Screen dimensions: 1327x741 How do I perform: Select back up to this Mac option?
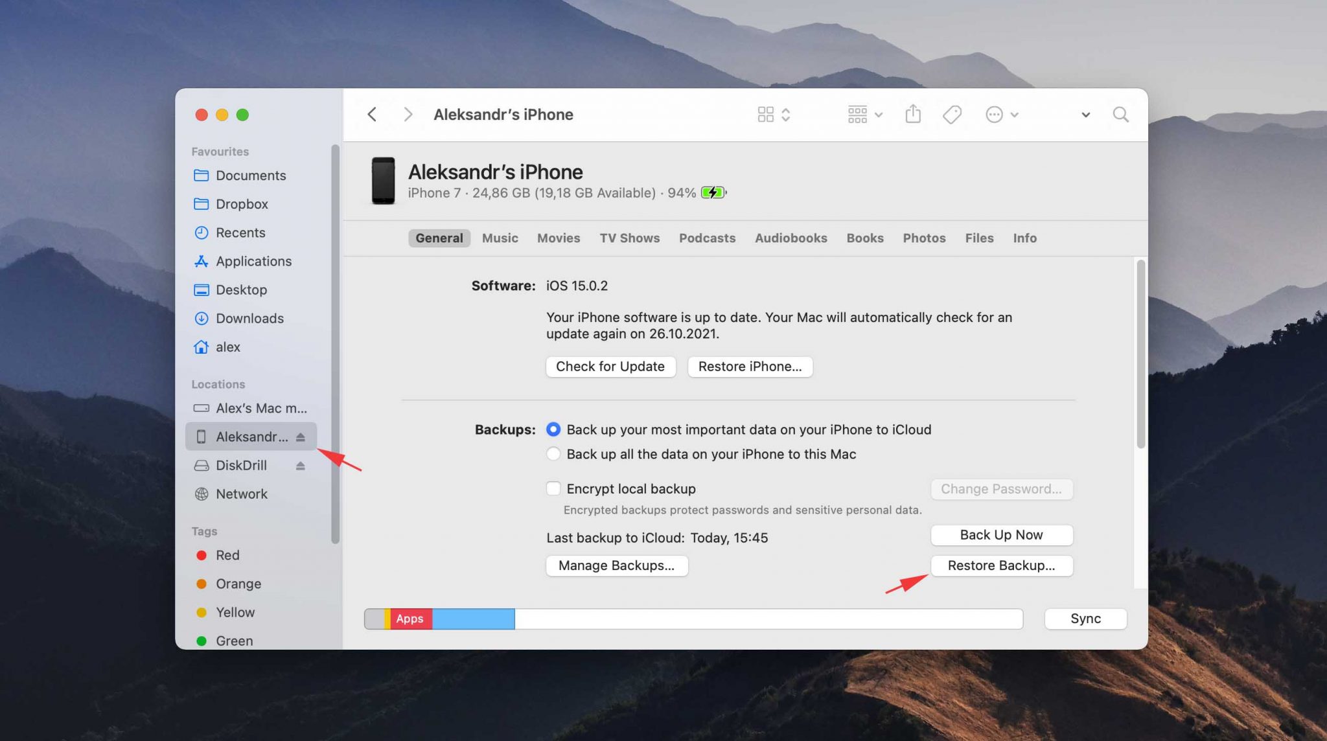(x=553, y=454)
